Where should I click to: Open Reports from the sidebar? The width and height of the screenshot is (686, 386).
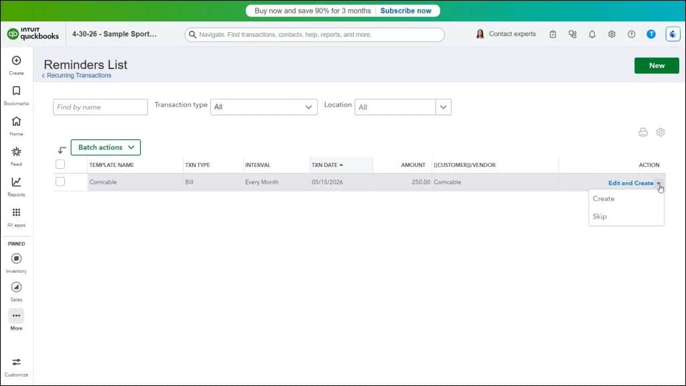point(16,186)
